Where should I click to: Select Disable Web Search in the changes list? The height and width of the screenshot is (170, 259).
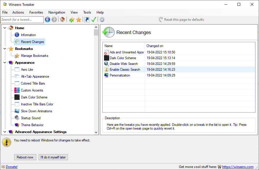[x=124, y=64]
